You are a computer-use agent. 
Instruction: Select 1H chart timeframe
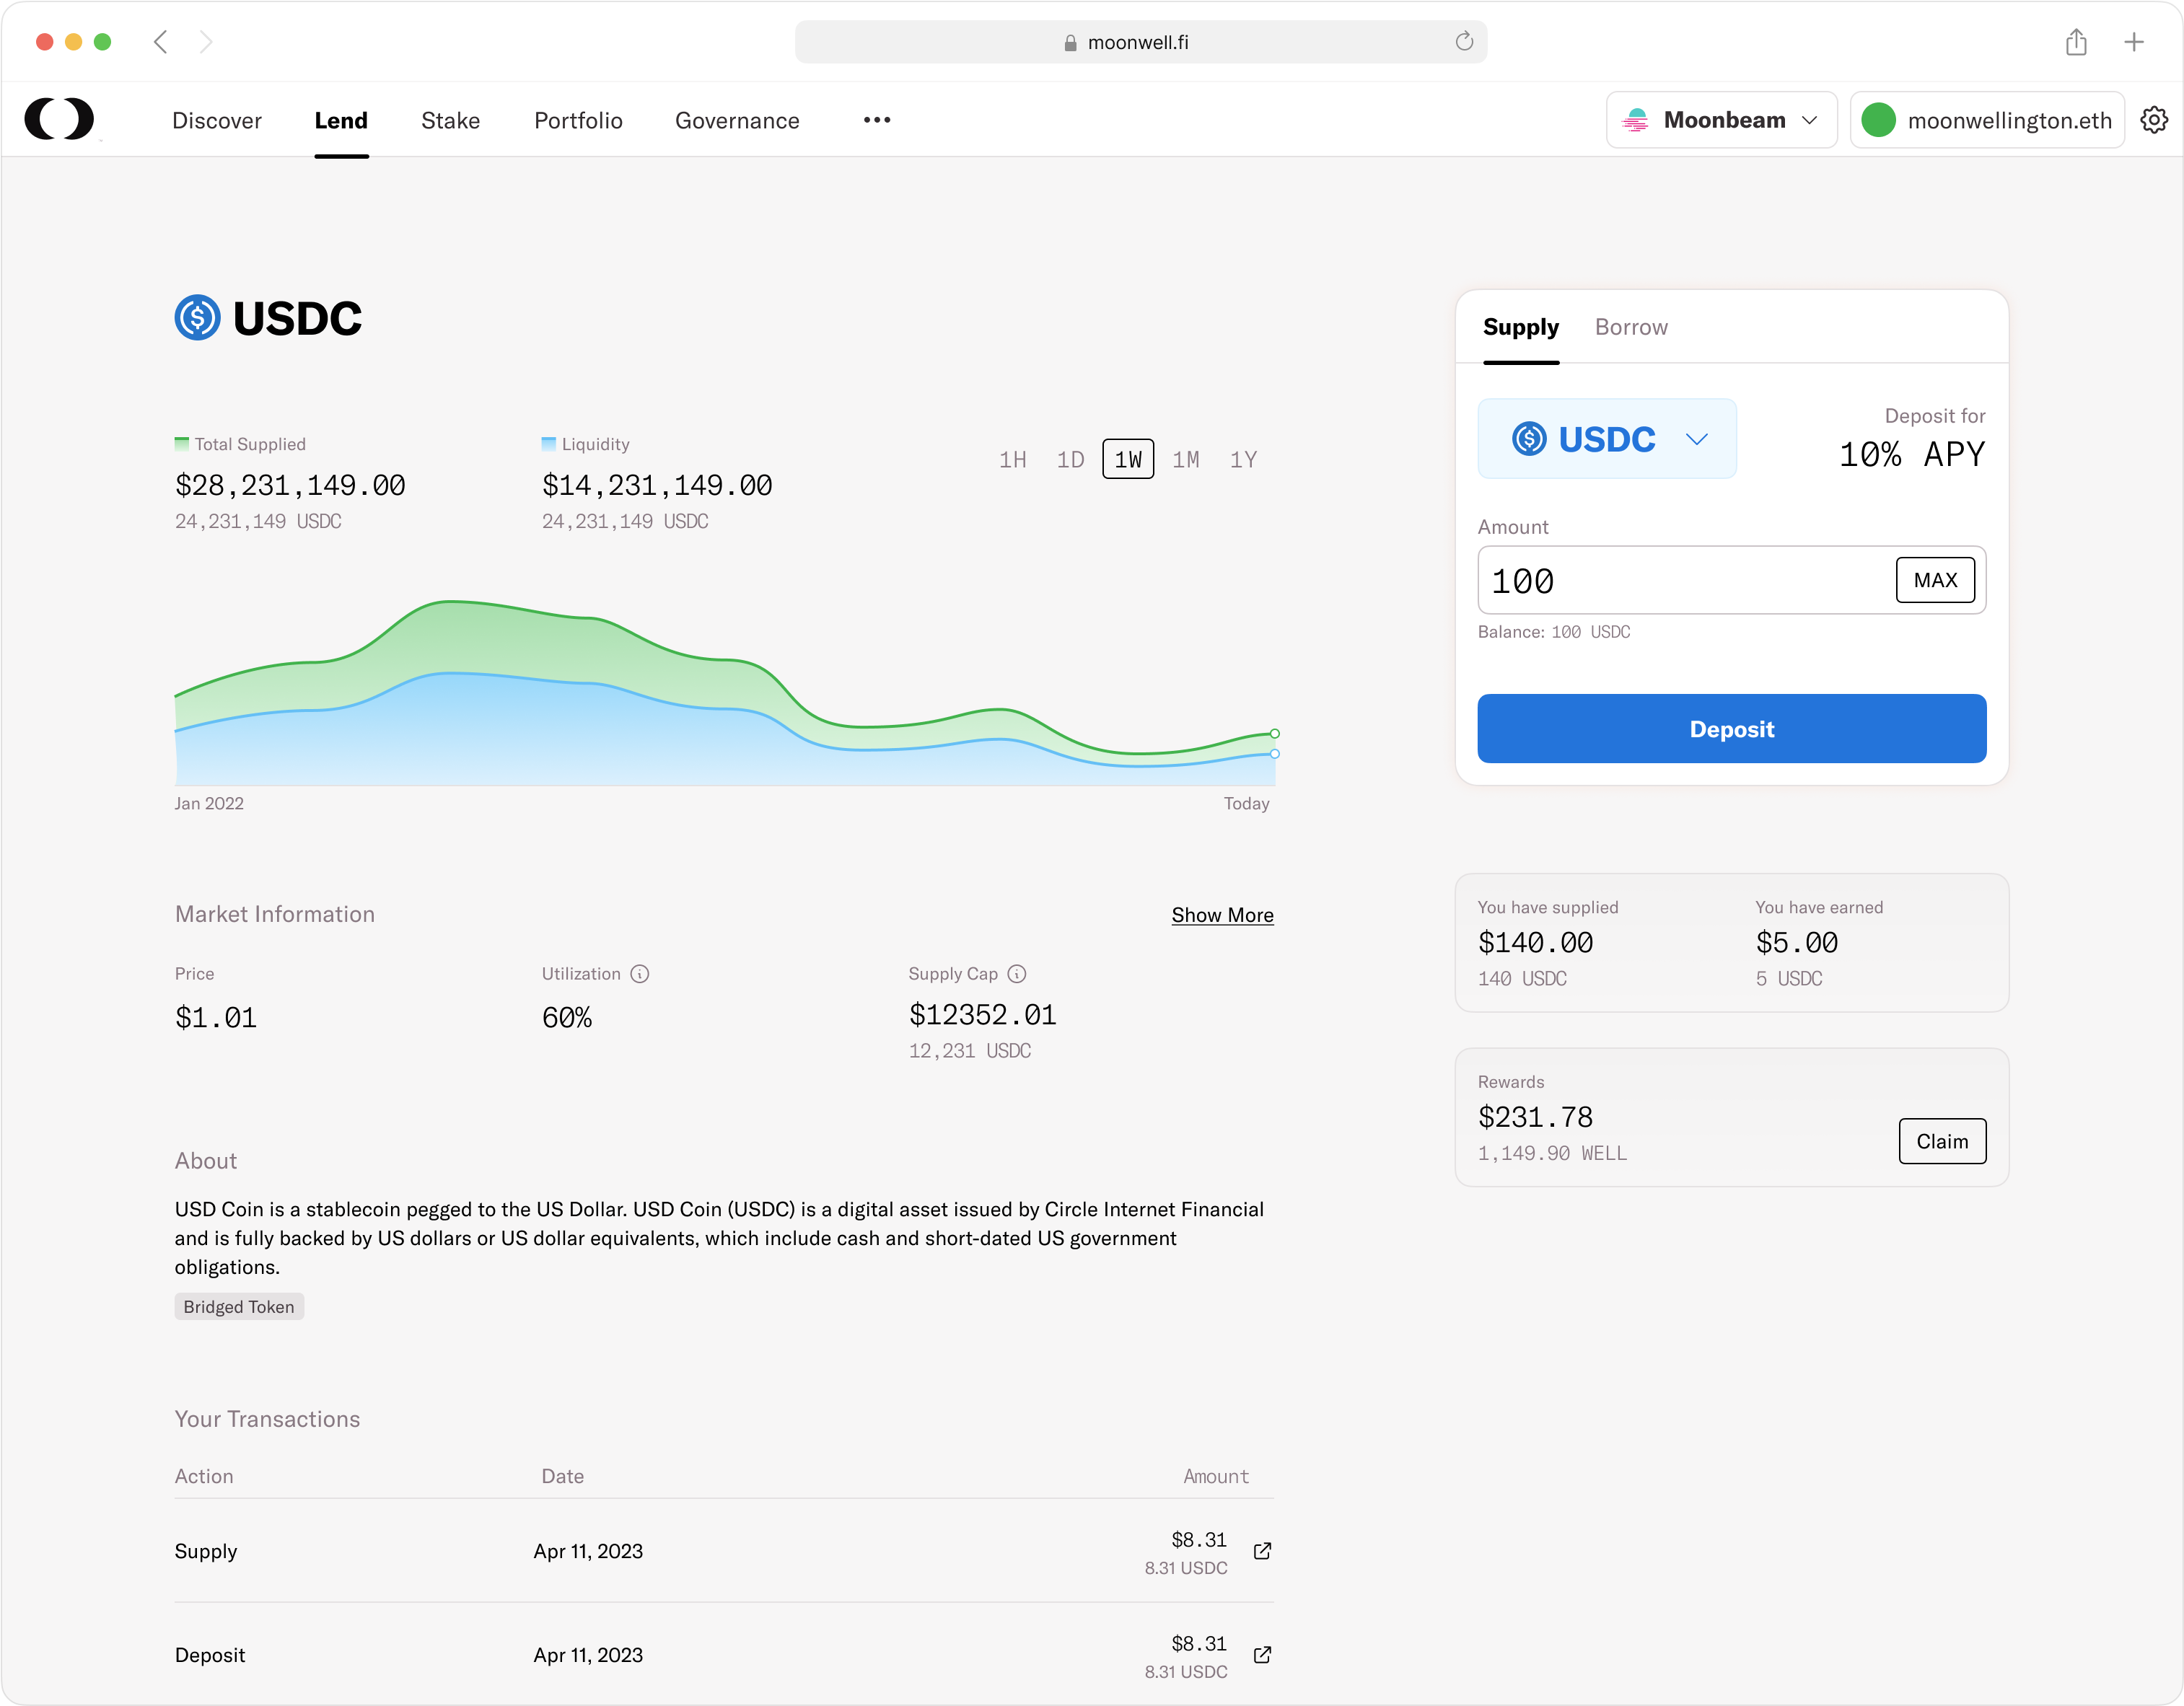coord(1012,460)
